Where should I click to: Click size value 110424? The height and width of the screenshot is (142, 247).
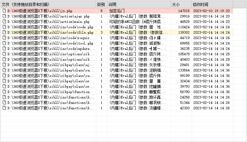pos(184,27)
